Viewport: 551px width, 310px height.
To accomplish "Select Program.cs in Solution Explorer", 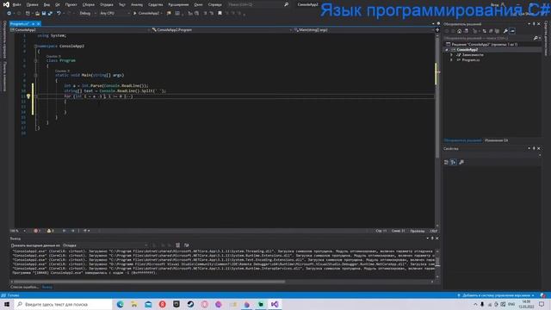I will point(471,60).
